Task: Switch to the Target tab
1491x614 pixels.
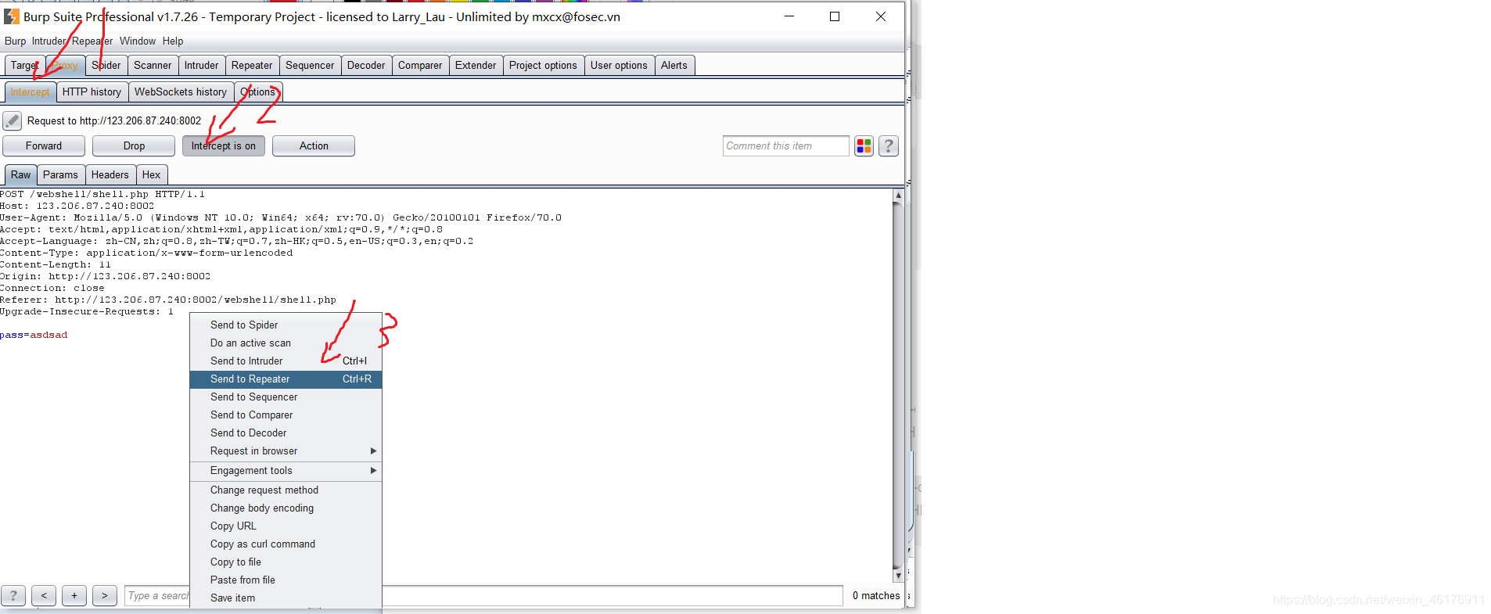Action: tap(24, 66)
